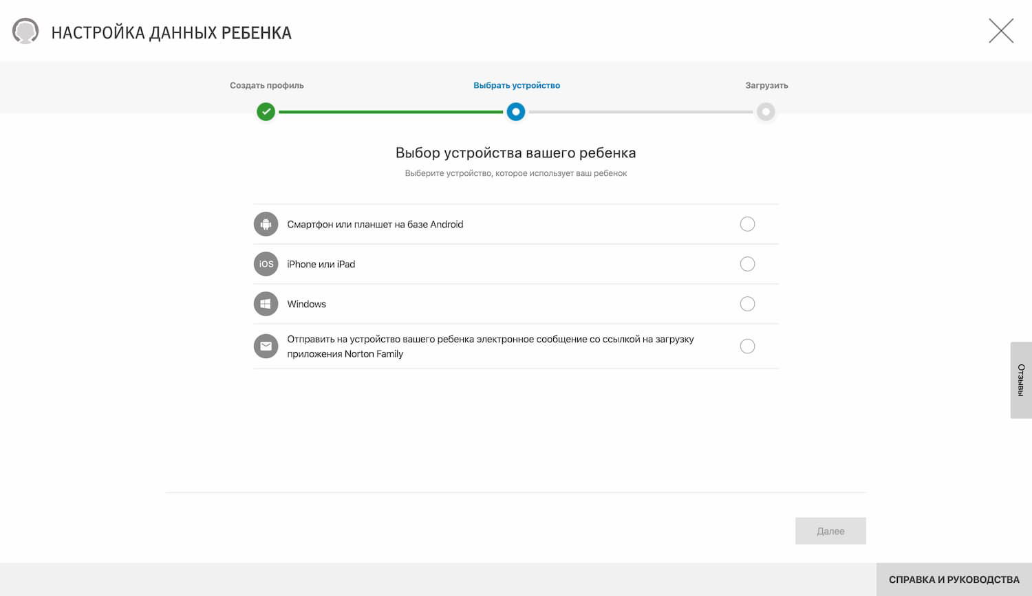Click the Выбрать устройство step label
This screenshot has height=596, width=1032.
(x=516, y=85)
